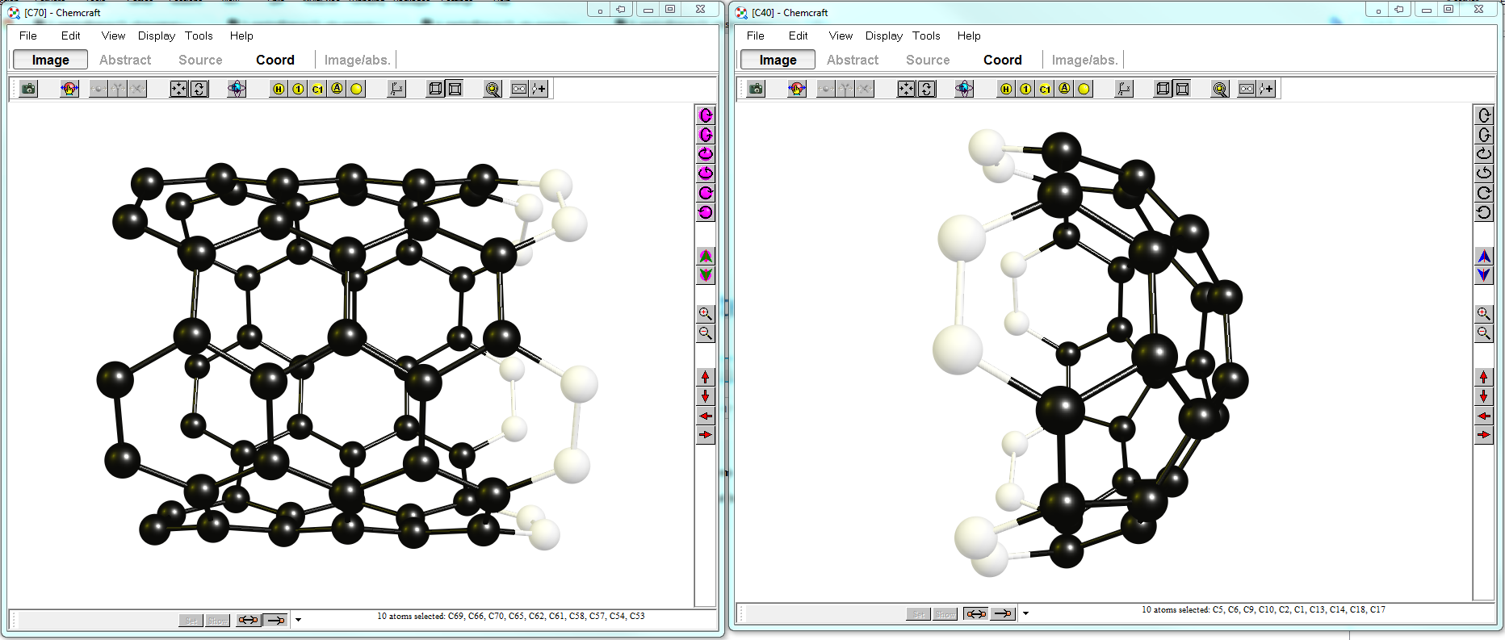Toggle H labels button in C40 toolbar
Screen dimensions: 1505x640
[1006, 89]
